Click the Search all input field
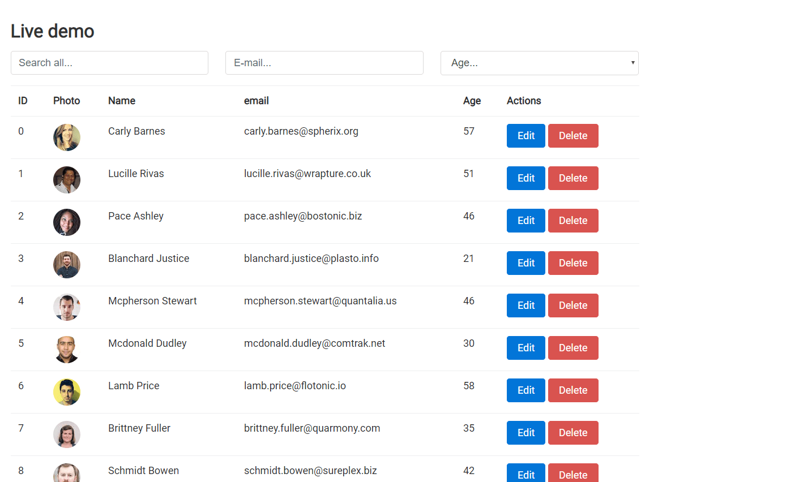The image size is (799, 482). click(109, 63)
